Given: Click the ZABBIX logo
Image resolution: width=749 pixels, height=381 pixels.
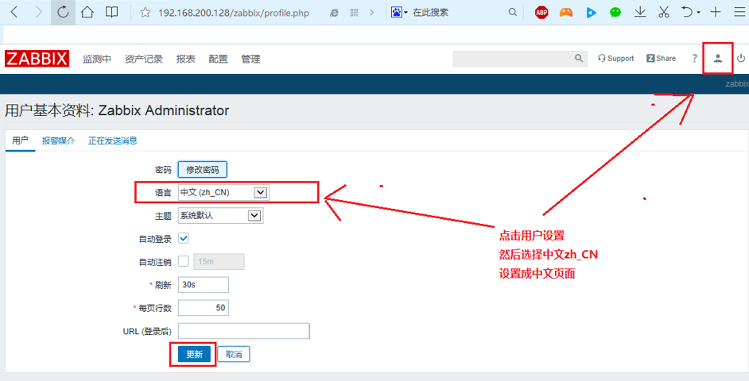Looking at the screenshot, I should pos(37,59).
